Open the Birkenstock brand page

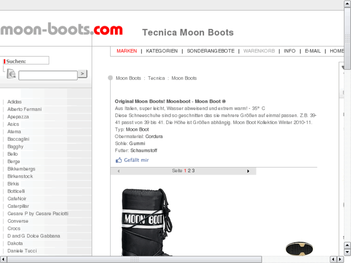pos(20,176)
